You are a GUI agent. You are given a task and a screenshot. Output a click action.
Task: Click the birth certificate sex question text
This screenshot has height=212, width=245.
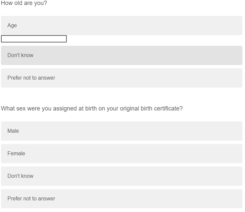[92, 108]
